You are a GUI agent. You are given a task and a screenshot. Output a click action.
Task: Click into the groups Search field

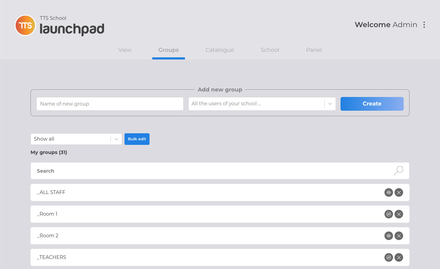point(220,171)
